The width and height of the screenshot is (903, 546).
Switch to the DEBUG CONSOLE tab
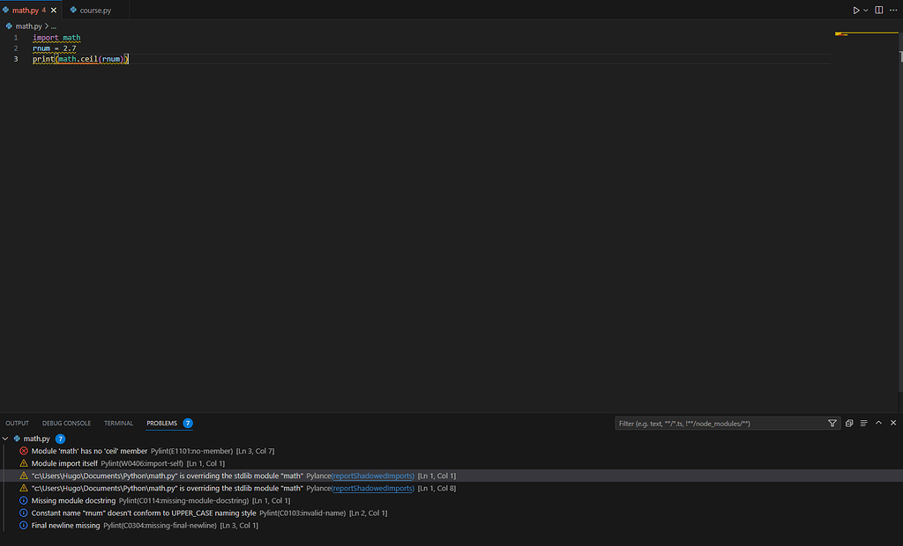coord(66,423)
